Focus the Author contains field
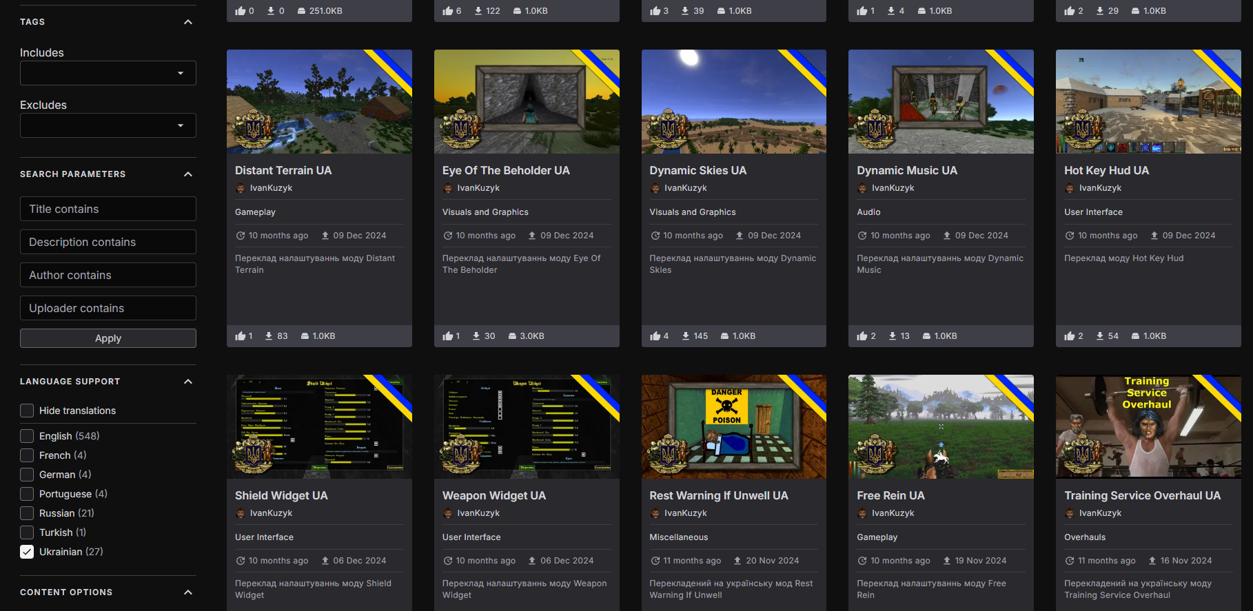 point(108,275)
